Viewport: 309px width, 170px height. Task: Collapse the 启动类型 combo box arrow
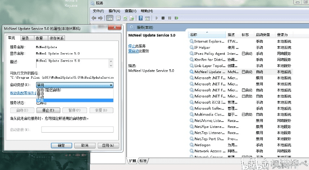[111, 85]
